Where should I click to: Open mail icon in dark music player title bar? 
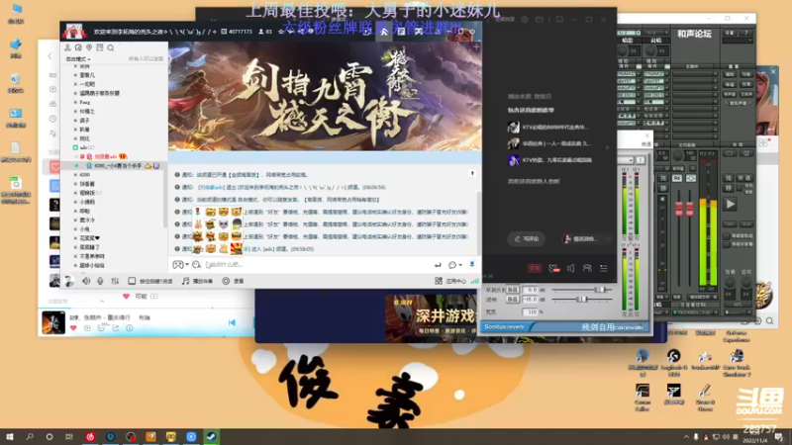coord(540,20)
